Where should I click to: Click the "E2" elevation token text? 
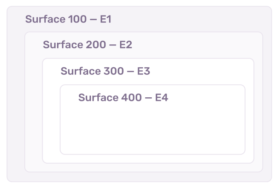(126, 45)
